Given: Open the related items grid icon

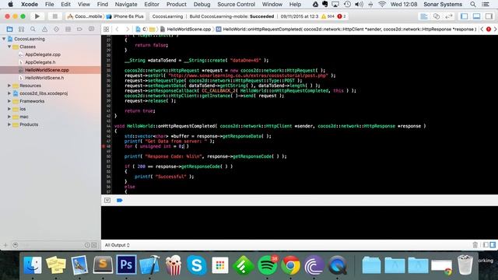Looking at the screenshot, I should coord(106,30).
